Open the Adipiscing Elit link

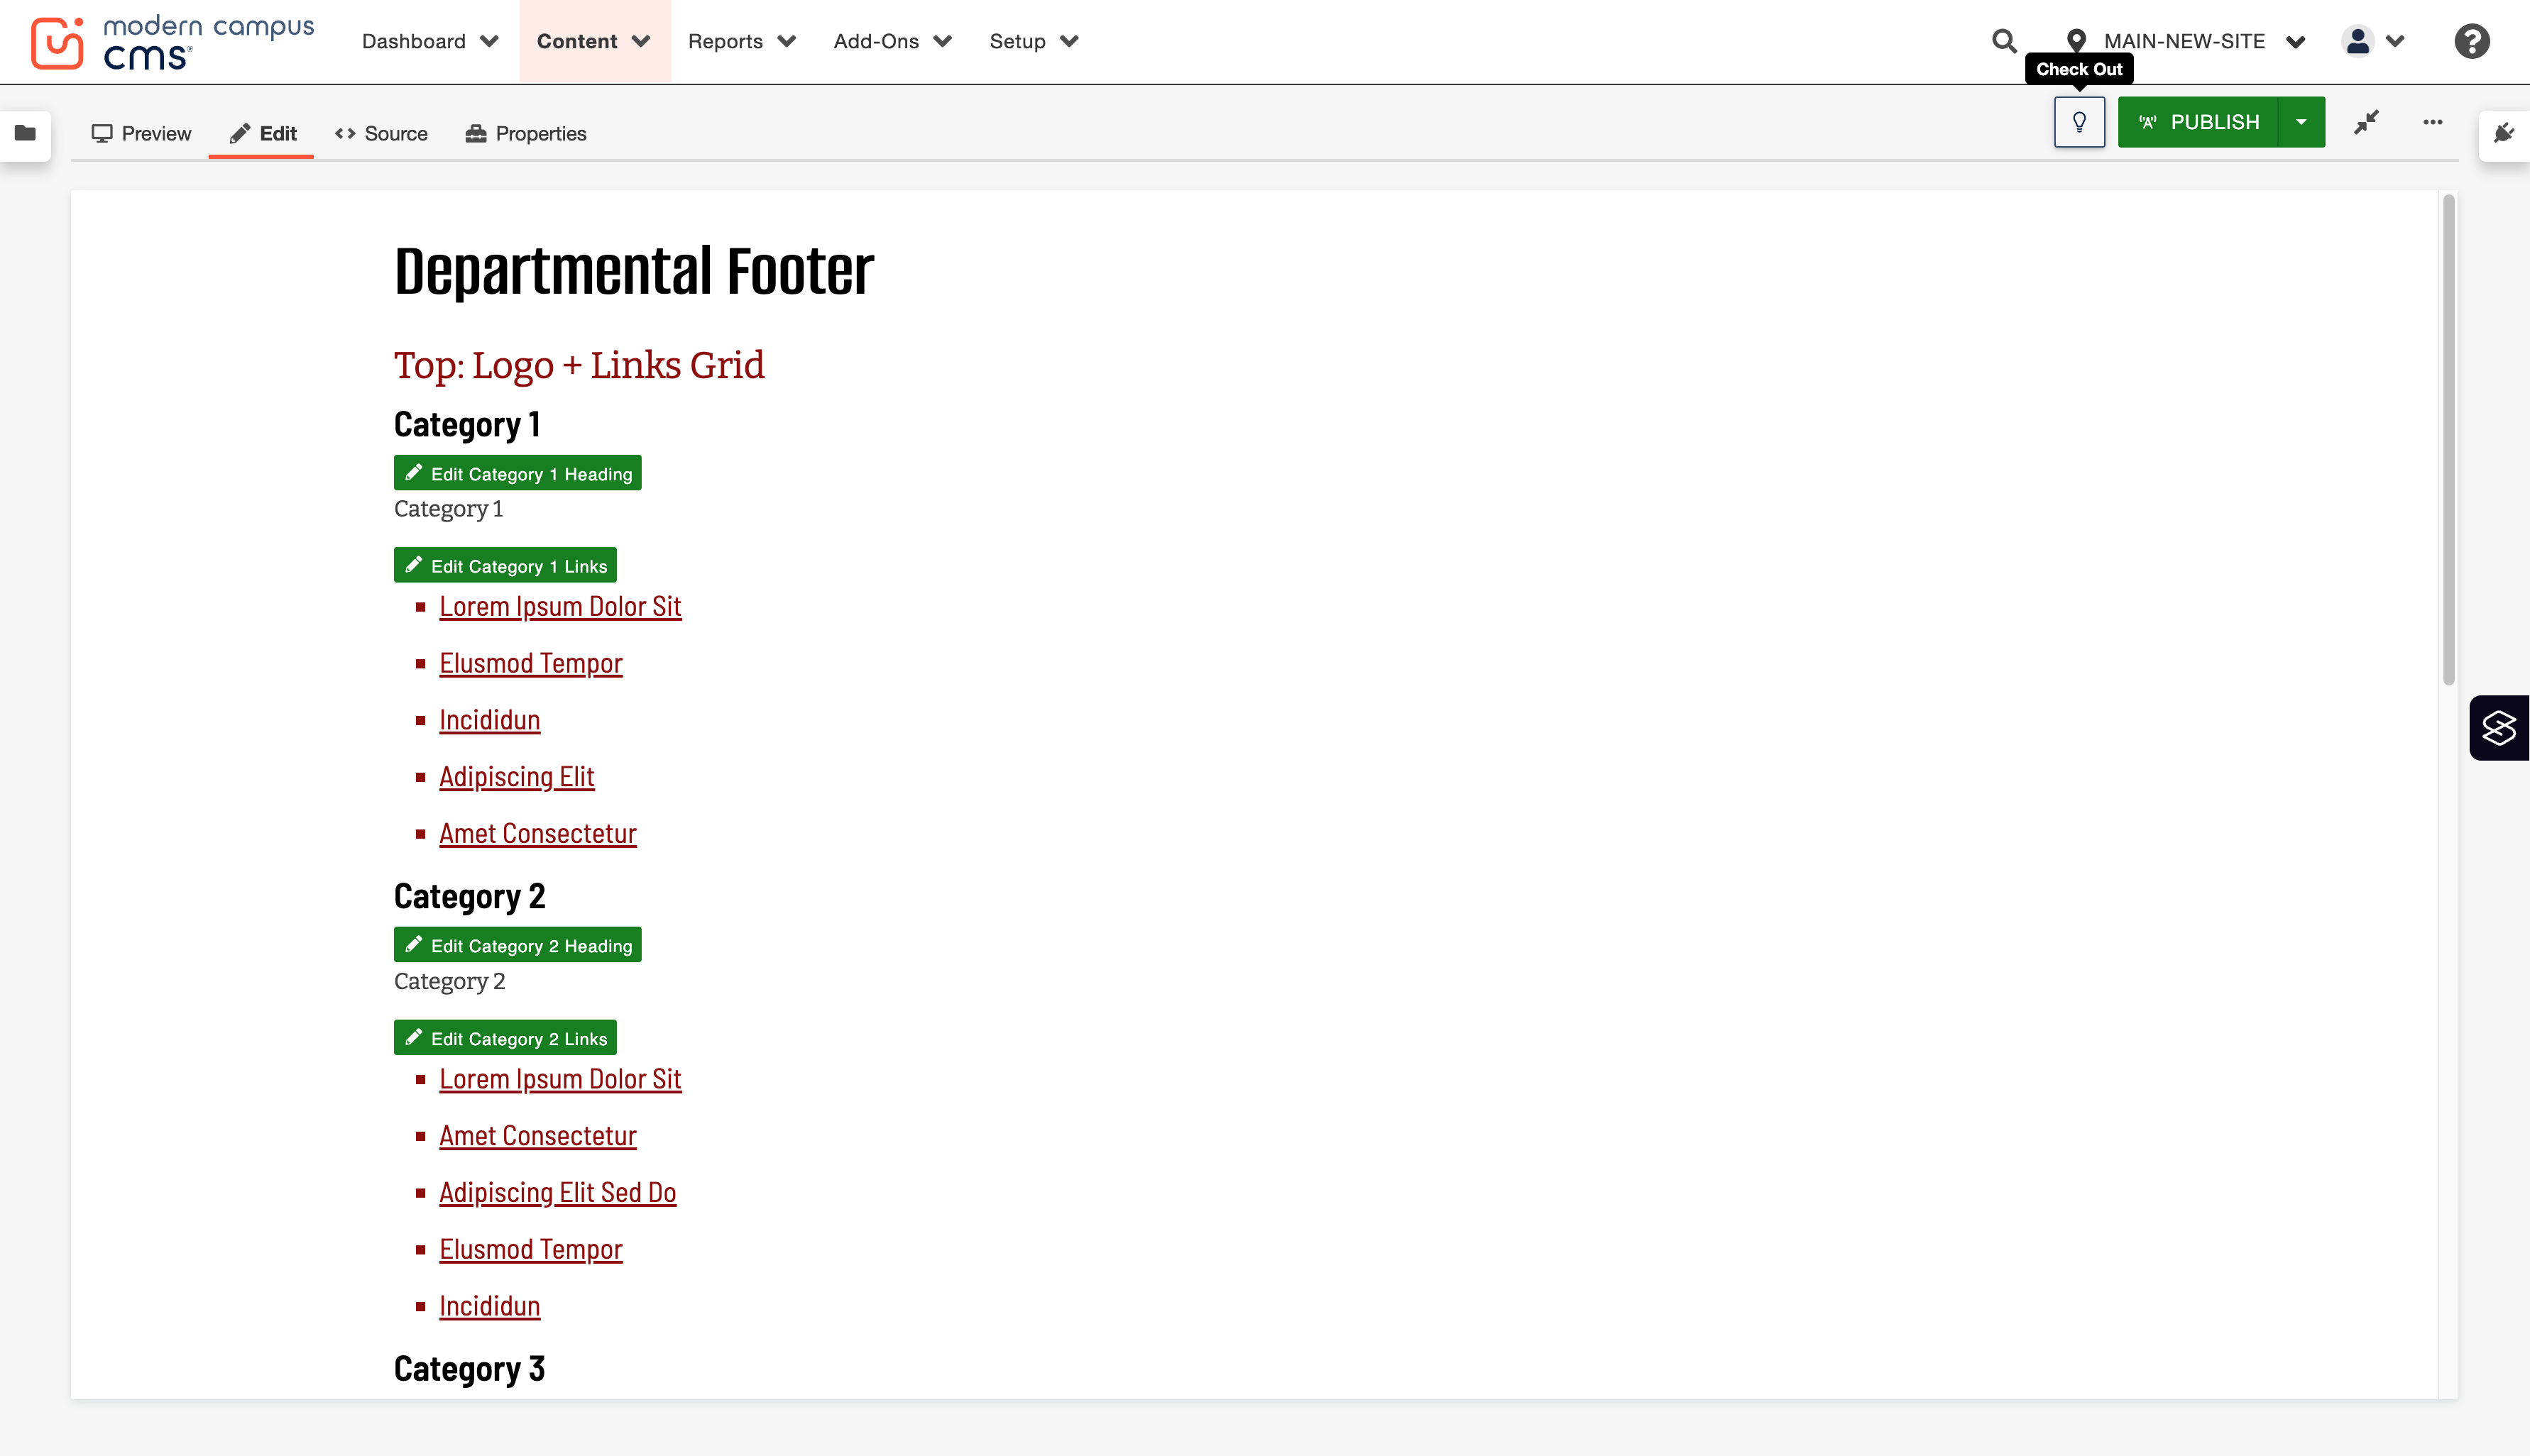(x=516, y=776)
